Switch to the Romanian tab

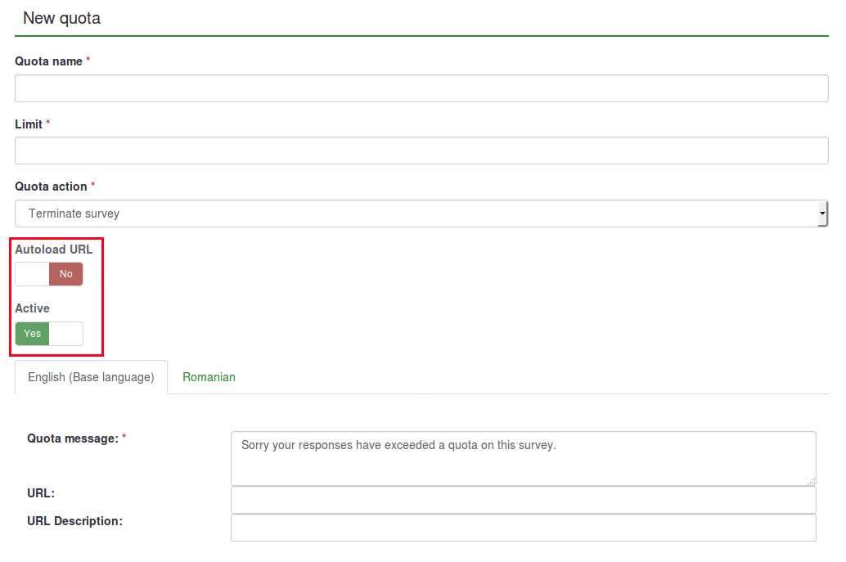[x=209, y=377]
